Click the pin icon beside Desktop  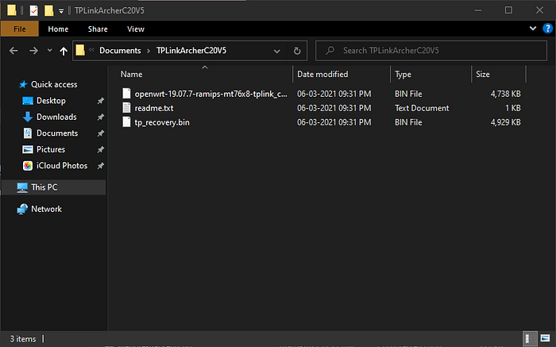(101, 101)
